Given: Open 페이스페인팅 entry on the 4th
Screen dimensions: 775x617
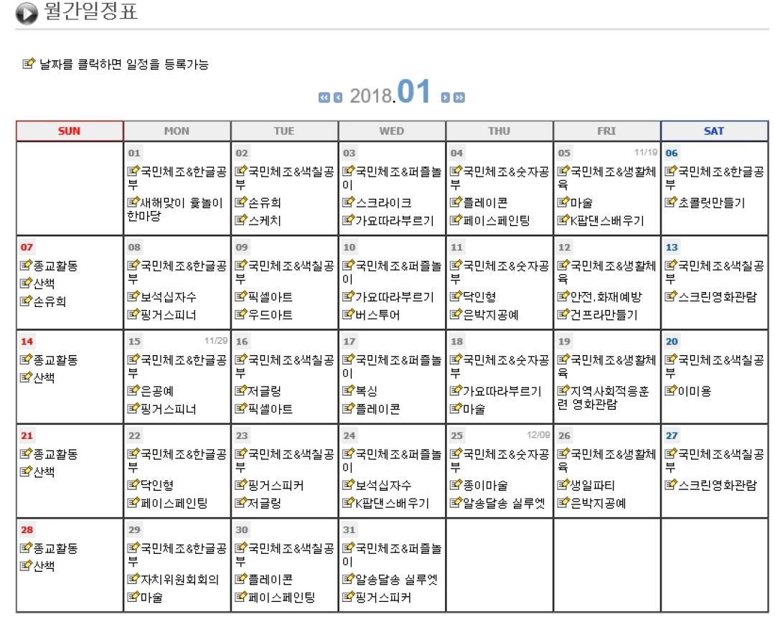Looking at the screenshot, I should coord(497,220).
